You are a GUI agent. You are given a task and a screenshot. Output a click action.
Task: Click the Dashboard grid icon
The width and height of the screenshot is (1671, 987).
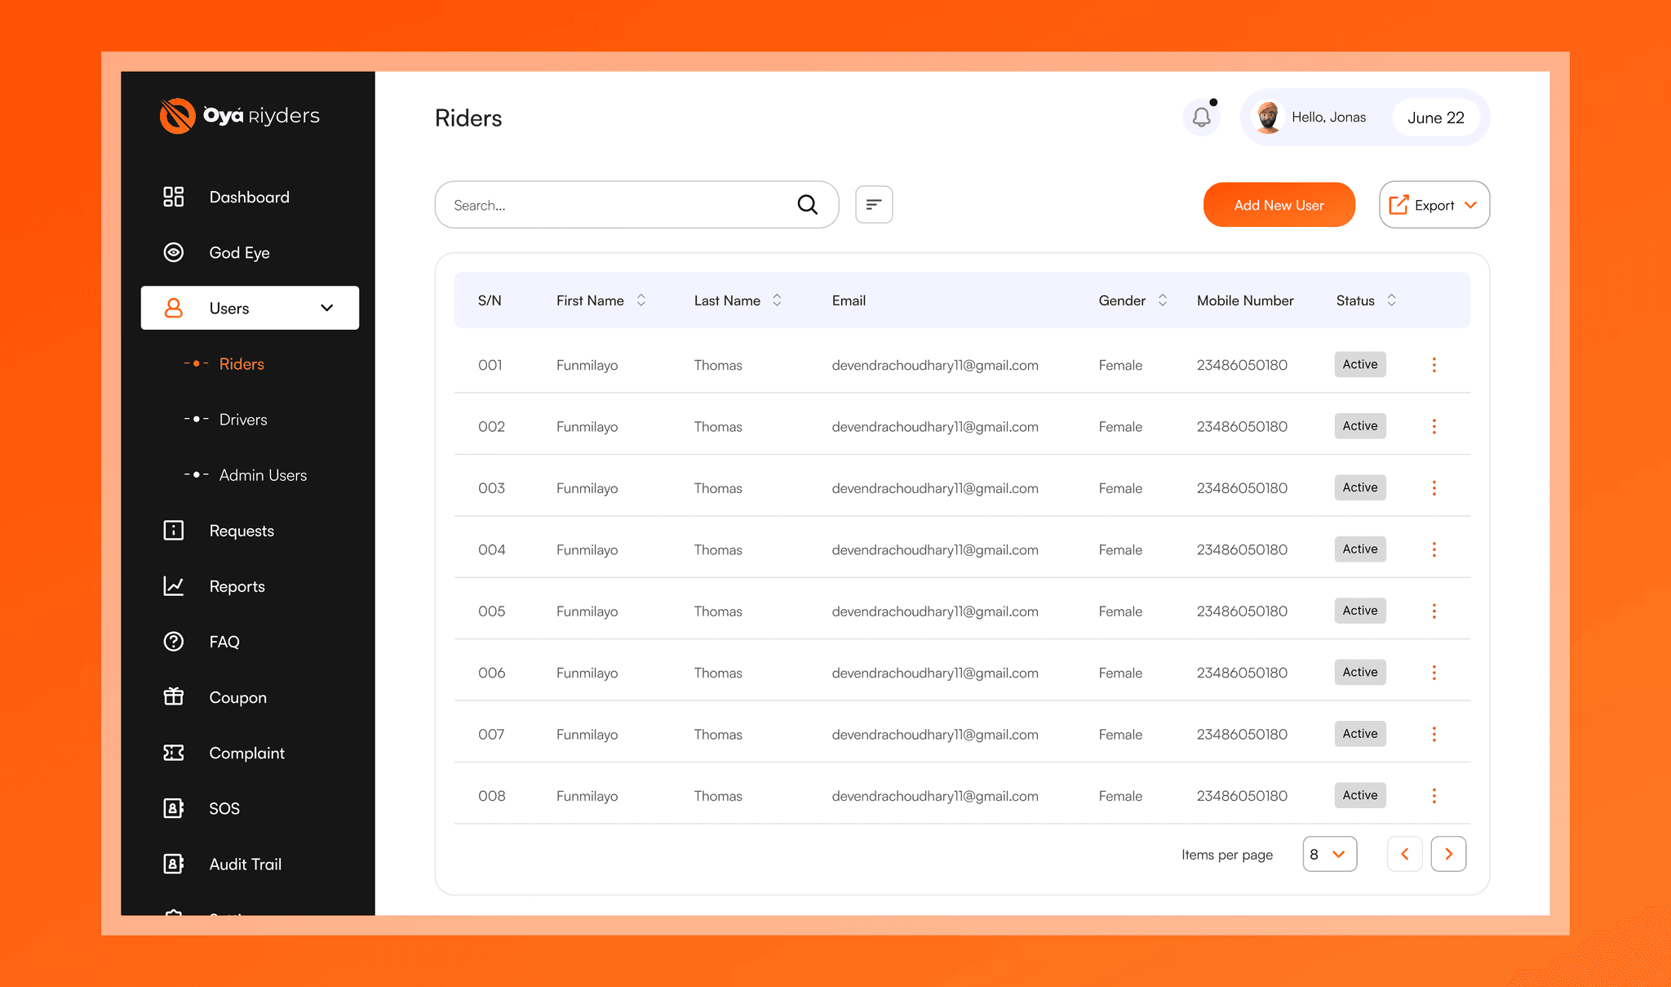click(173, 197)
